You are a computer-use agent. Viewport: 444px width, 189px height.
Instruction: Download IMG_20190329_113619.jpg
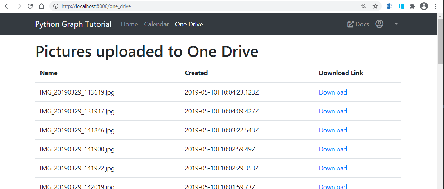click(x=333, y=92)
